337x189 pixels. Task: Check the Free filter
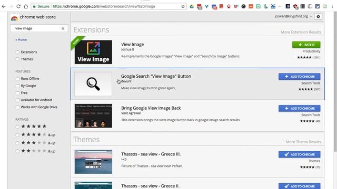[17, 93]
